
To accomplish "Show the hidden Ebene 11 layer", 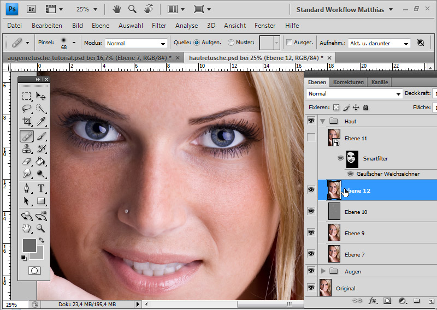I will 311,138.
